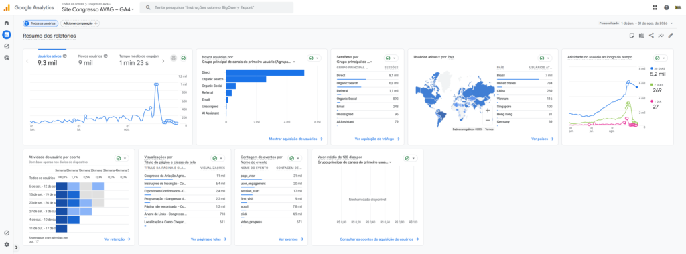Open the Explore icon in left sidebar
Image resolution: width=686 pixels, height=254 pixels.
(7, 46)
